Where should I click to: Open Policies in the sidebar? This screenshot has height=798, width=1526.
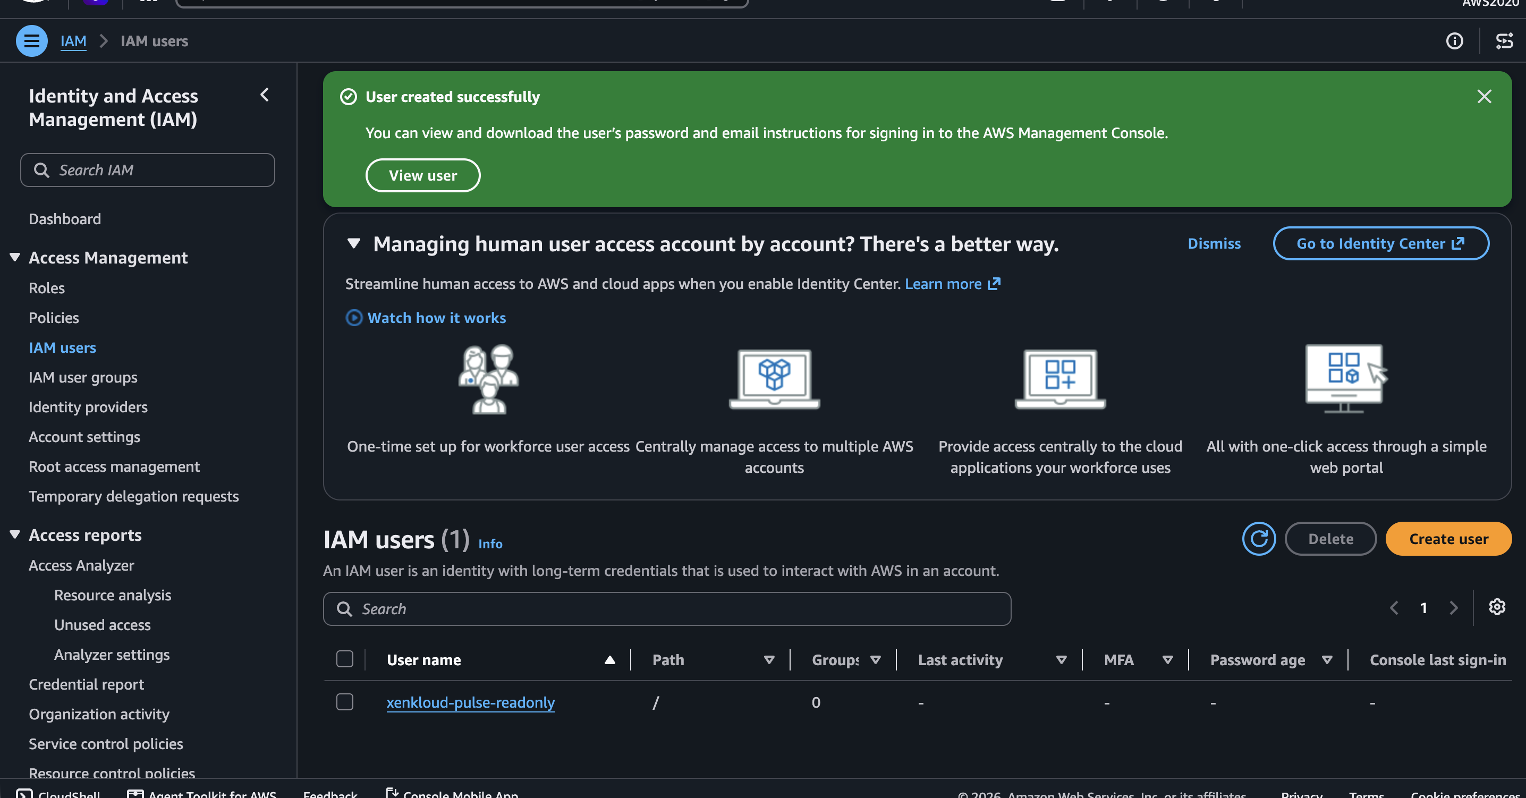click(x=54, y=318)
